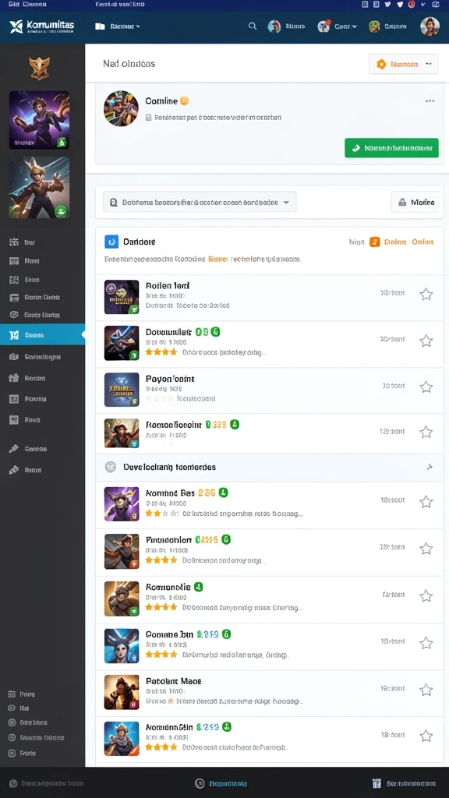
Task: Expand the Dovelociany section chevron arrow
Action: (x=430, y=467)
